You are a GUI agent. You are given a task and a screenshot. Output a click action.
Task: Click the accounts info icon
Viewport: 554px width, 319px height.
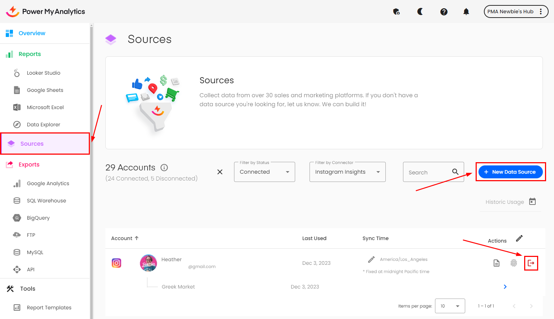coord(164,168)
